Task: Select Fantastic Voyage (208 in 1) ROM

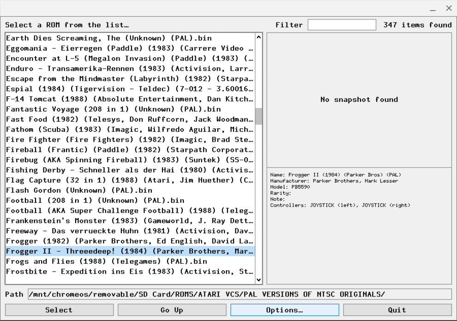Action: [x=130, y=109]
